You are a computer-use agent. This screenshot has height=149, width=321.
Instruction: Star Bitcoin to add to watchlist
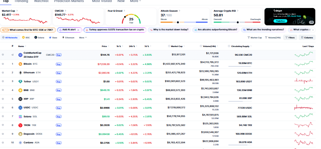tap(3, 64)
